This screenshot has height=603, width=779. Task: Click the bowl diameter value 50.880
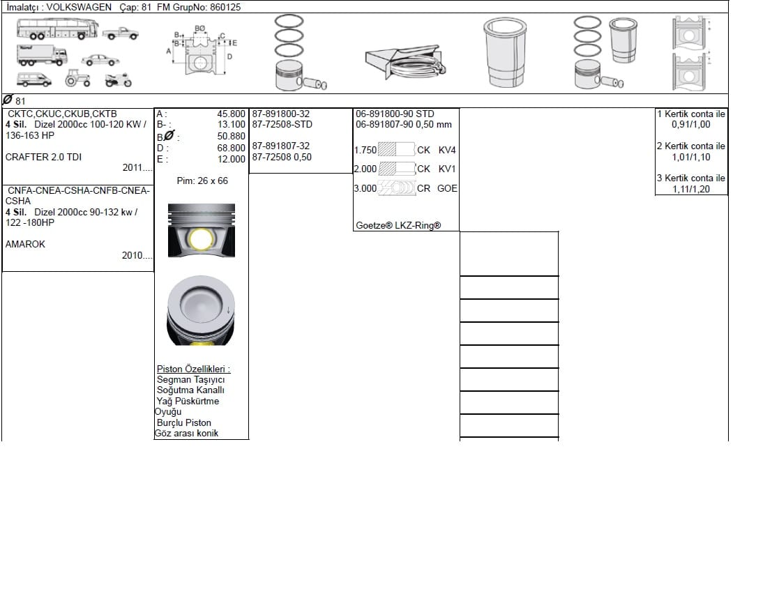(231, 136)
